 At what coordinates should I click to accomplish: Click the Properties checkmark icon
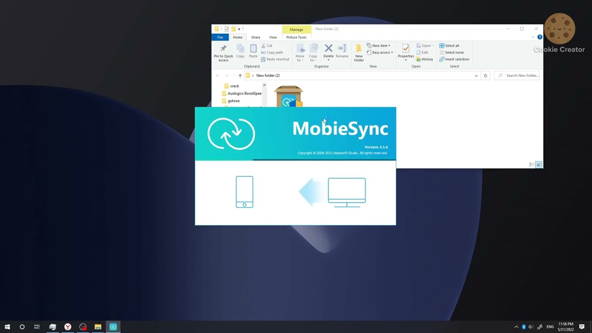tap(406, 49)
